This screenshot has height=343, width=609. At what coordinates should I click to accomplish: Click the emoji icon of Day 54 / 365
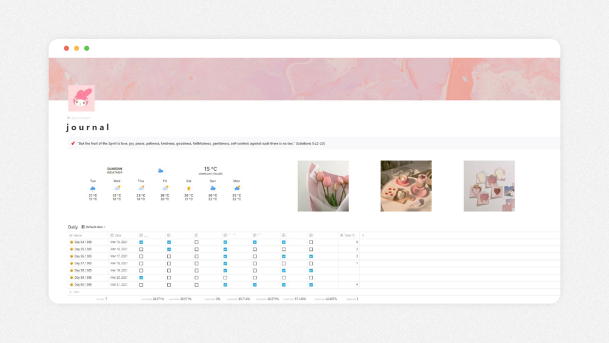(72, 242)
